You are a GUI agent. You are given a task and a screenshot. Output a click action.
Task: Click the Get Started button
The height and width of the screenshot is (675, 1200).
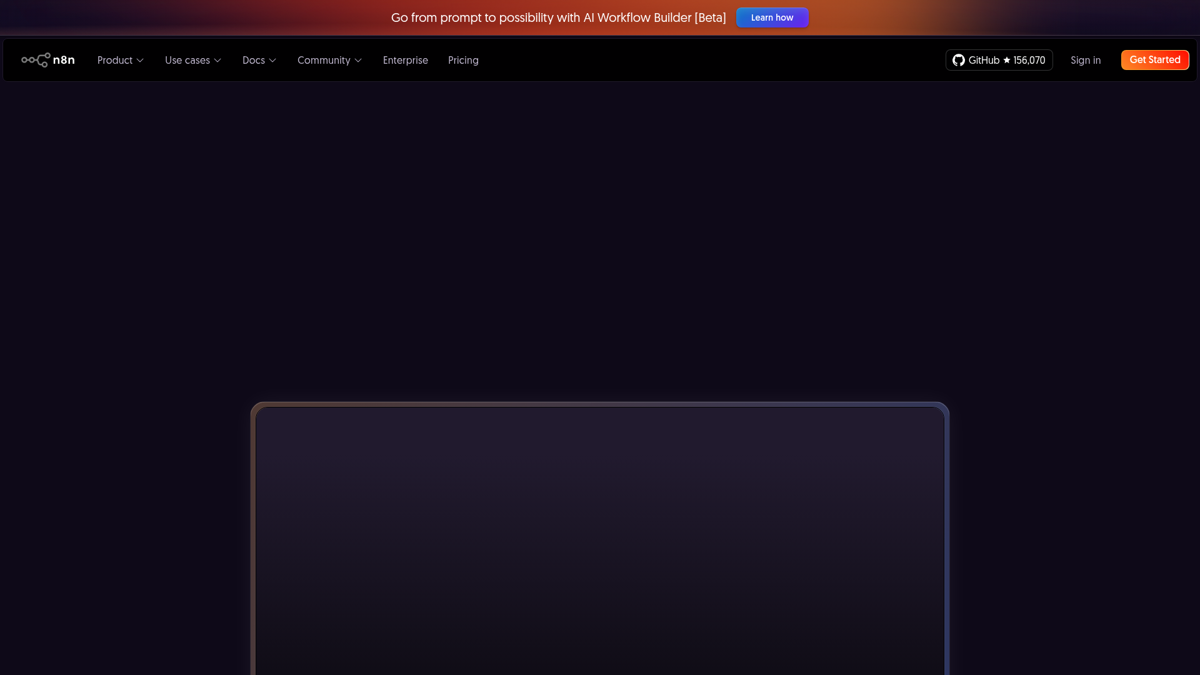[x=1155, y=60]
